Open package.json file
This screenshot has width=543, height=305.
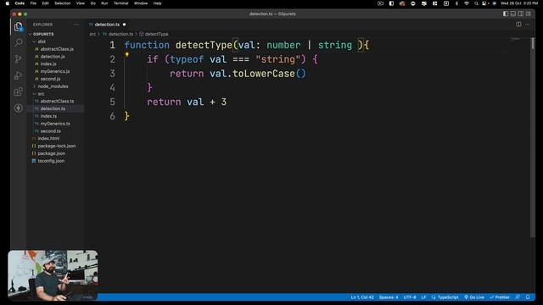tap(51, 153)
